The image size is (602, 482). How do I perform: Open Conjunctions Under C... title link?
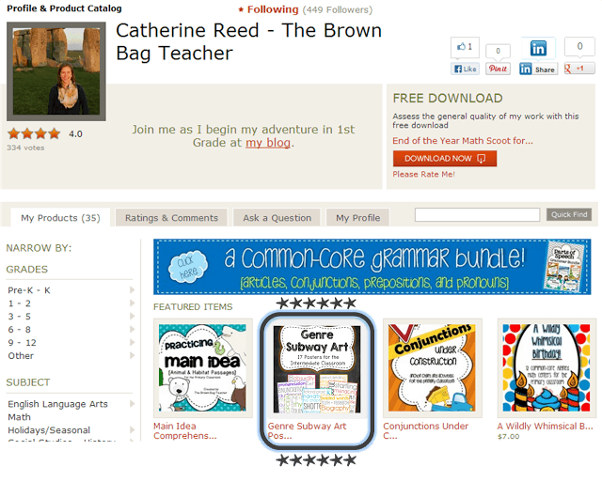pyautogui.click(x=426, y=430)
